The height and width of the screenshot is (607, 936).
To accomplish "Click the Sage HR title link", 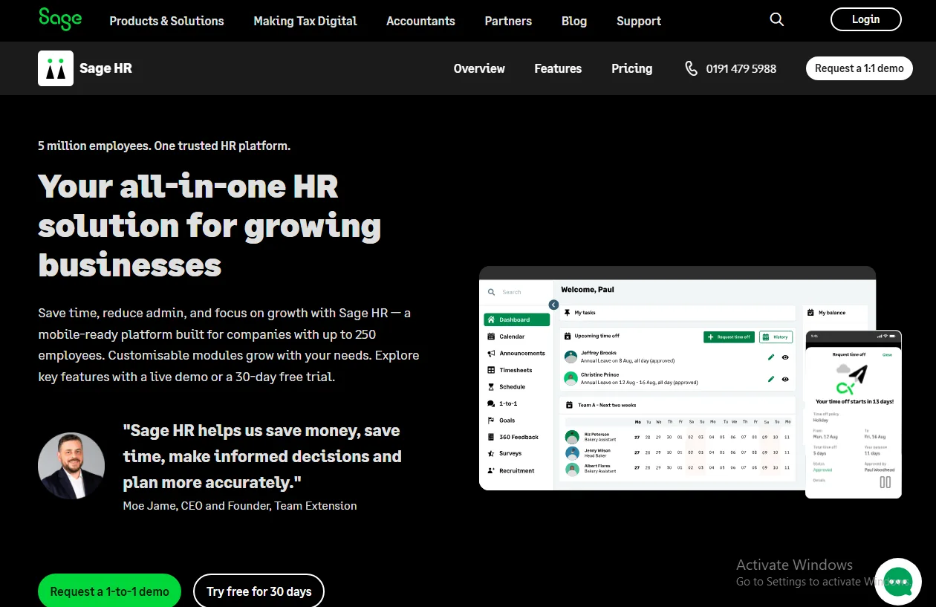I will [105, 68].
